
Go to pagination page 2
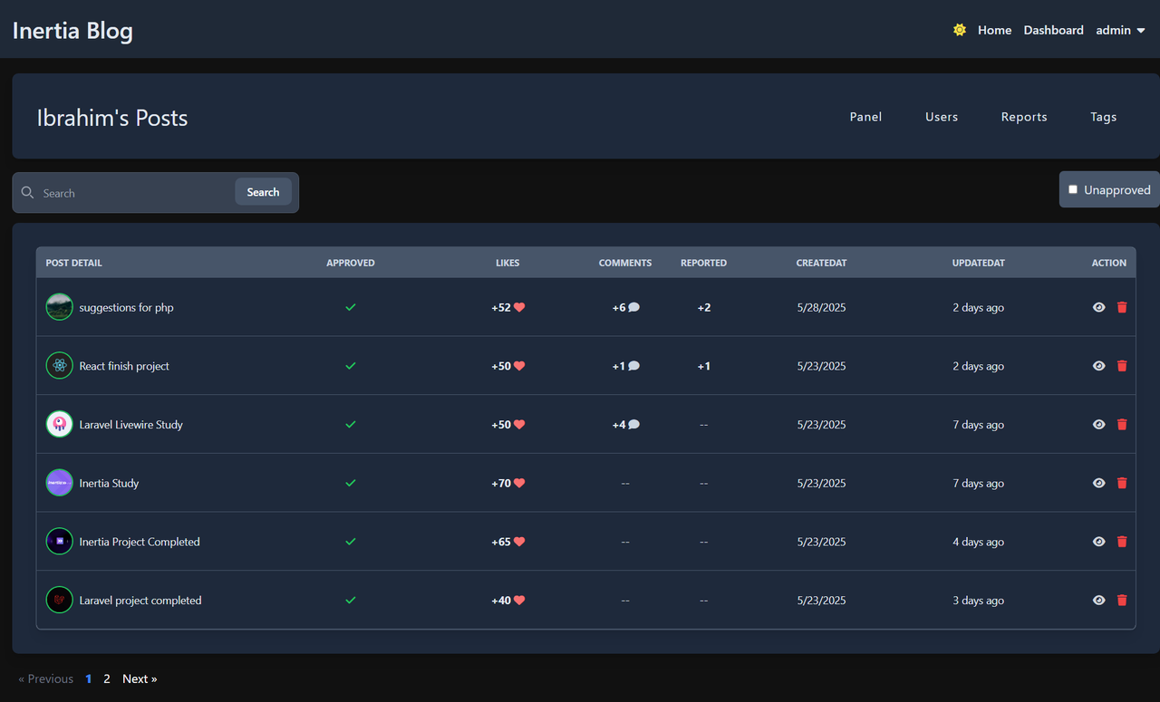tap(107, 678)
